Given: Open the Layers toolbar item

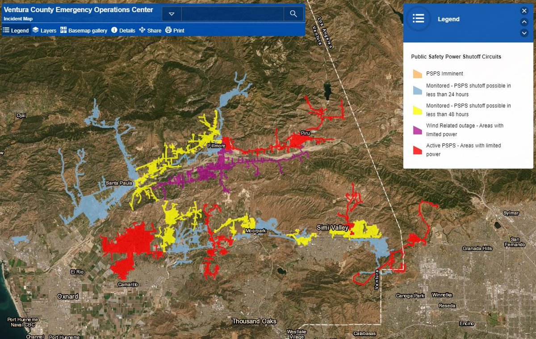Looking at the screenshot, I should point(44,30).
